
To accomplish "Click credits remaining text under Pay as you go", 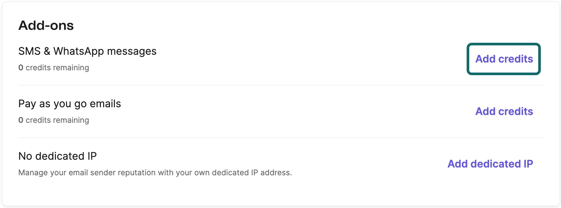I will 57,120.
